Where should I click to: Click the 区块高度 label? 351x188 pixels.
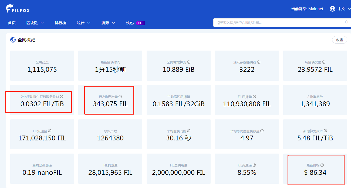[x=42, y=62]
